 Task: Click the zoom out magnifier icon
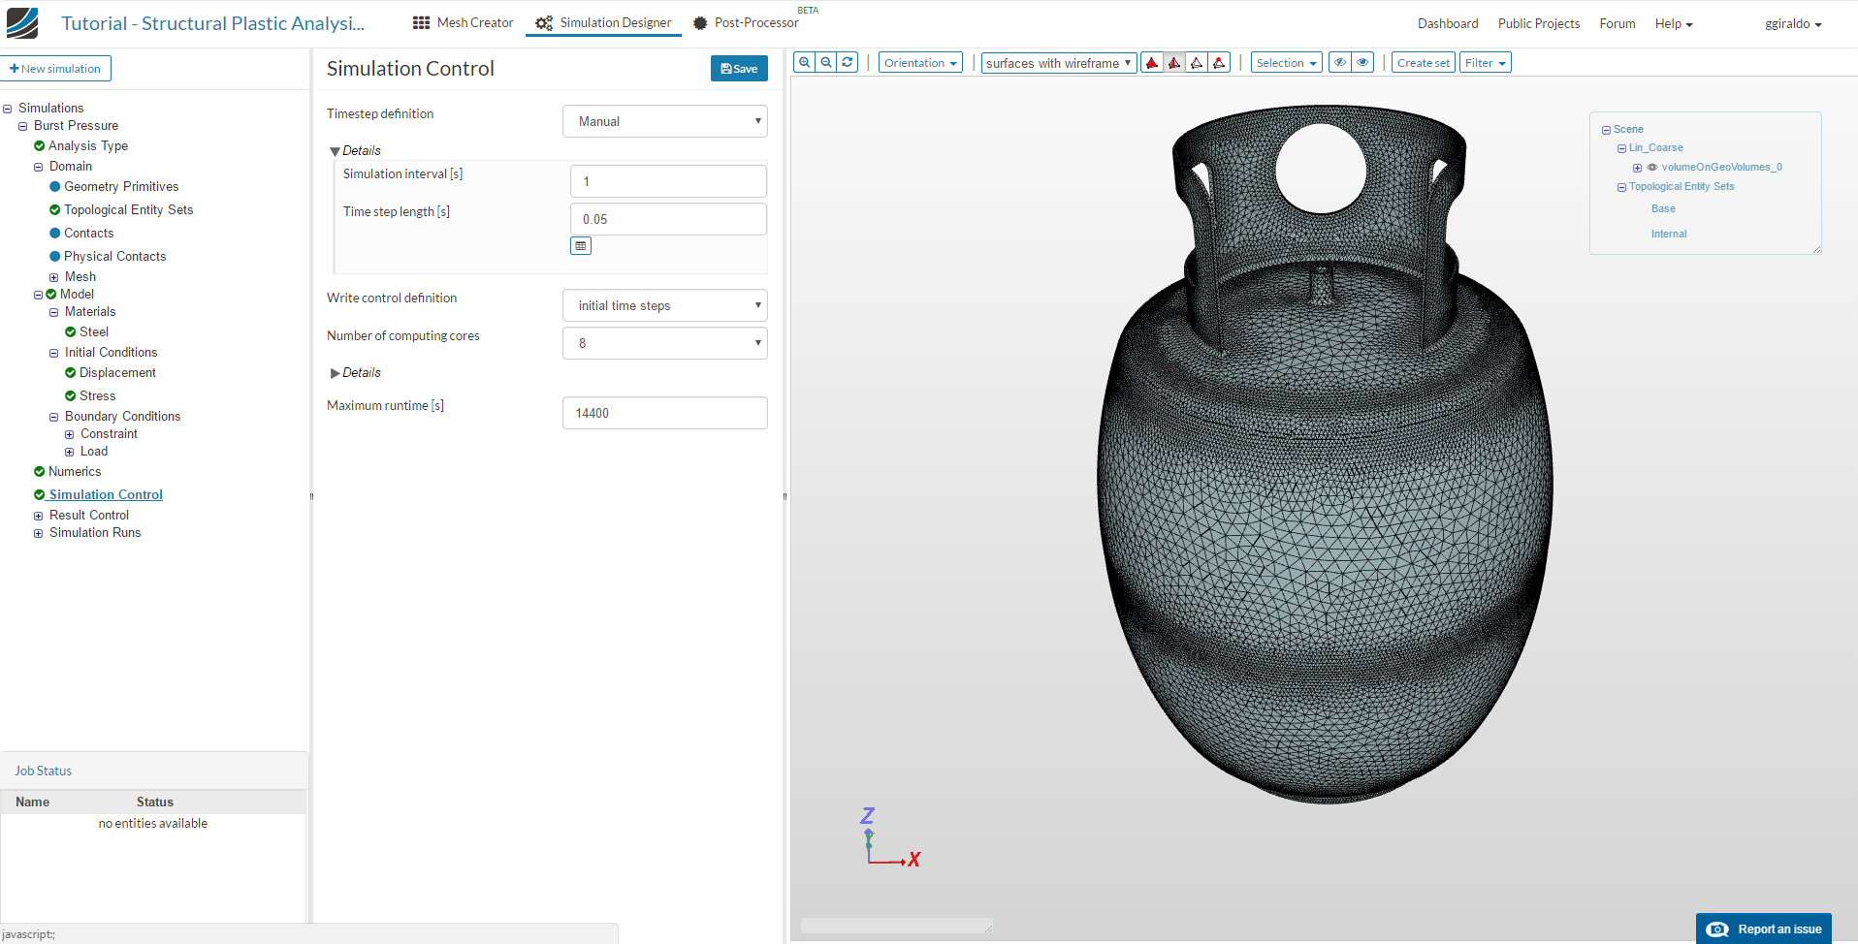[826, 63]
